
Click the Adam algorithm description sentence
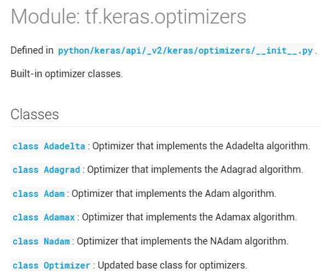174,194
